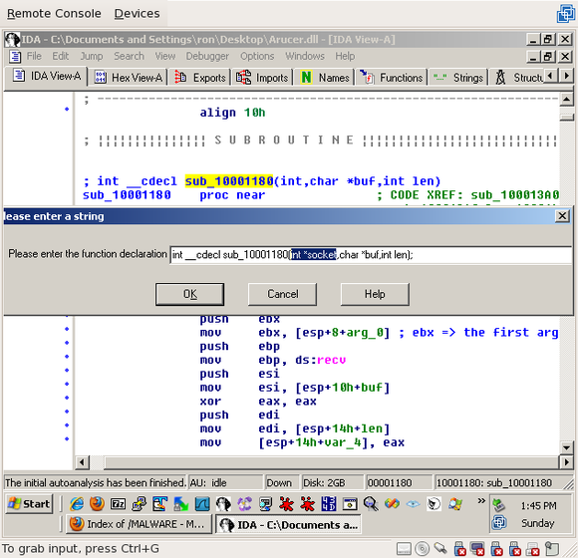Click the vertical scrollbar thumb
Screen dimensions: 578x558
pyautogui.click(x=567, y=117)
